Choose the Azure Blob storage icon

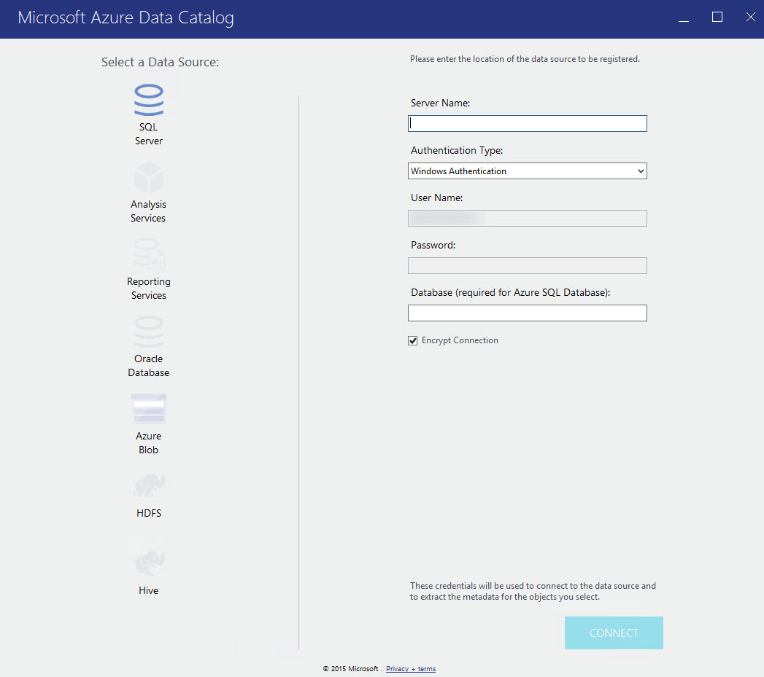coord(149,409)
